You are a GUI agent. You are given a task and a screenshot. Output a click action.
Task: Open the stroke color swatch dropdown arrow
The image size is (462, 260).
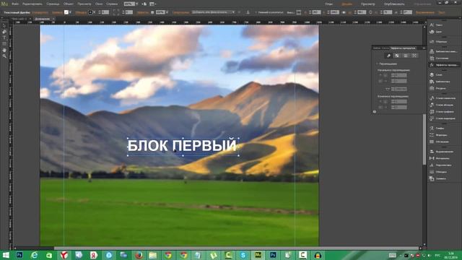coord(95,12)
